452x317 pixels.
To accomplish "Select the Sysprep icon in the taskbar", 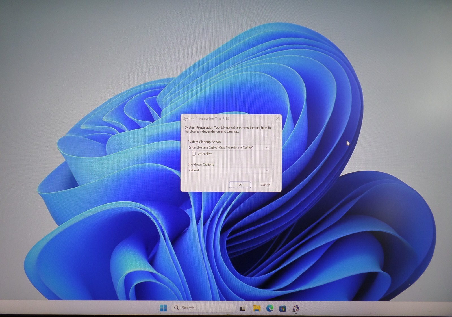I will (x=296, y=308).
